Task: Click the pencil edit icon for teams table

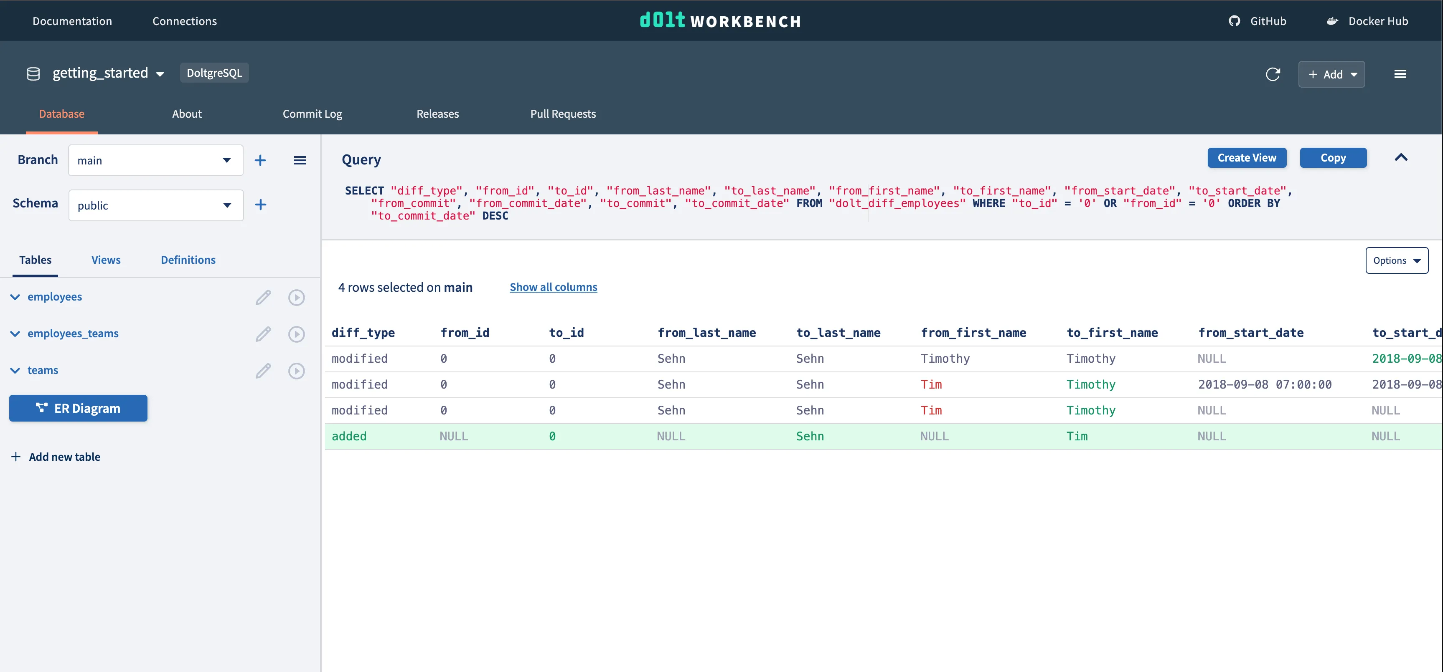Action: [263, 371]
